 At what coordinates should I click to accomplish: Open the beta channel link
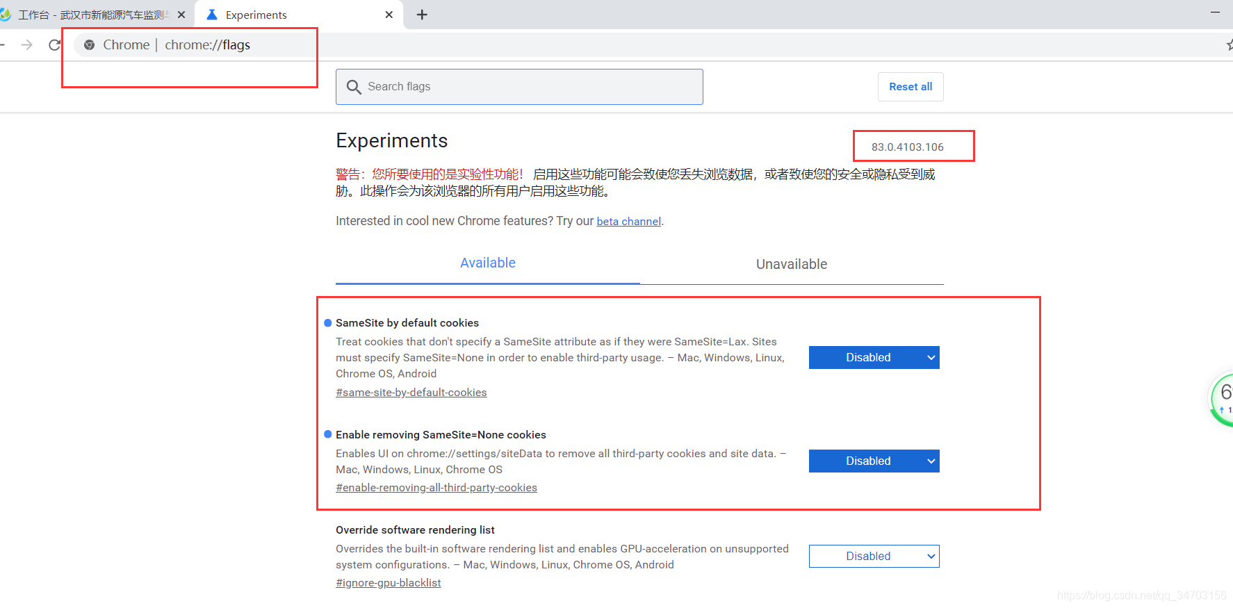pyautogui.click(x=628, y=221)
